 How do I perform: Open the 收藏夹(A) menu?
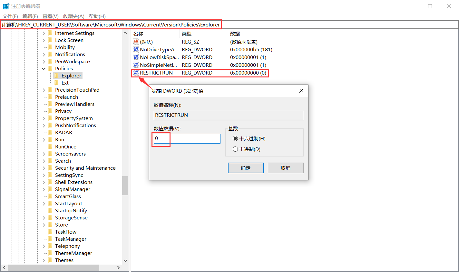pyautogui.click(x=74, y=16)
